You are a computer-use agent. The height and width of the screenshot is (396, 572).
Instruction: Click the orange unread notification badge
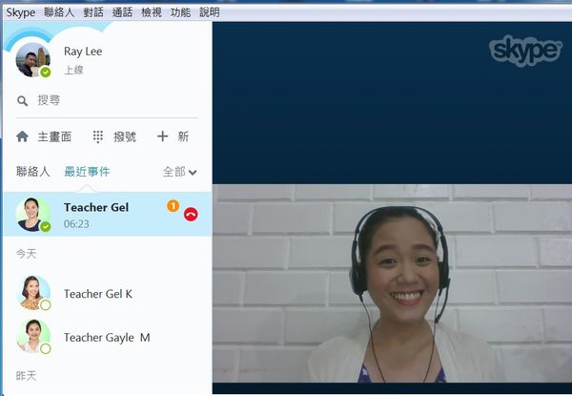click(173, 205)
